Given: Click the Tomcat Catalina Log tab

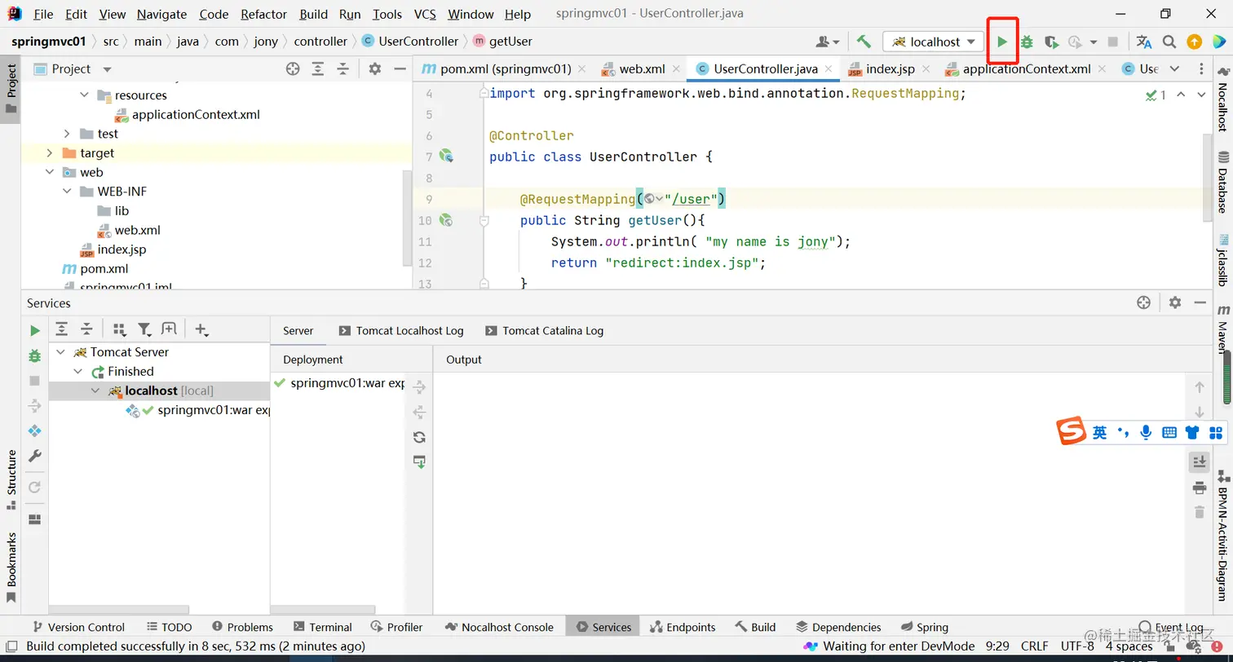Looking at the screenshot, I should [x=544, y=331].
